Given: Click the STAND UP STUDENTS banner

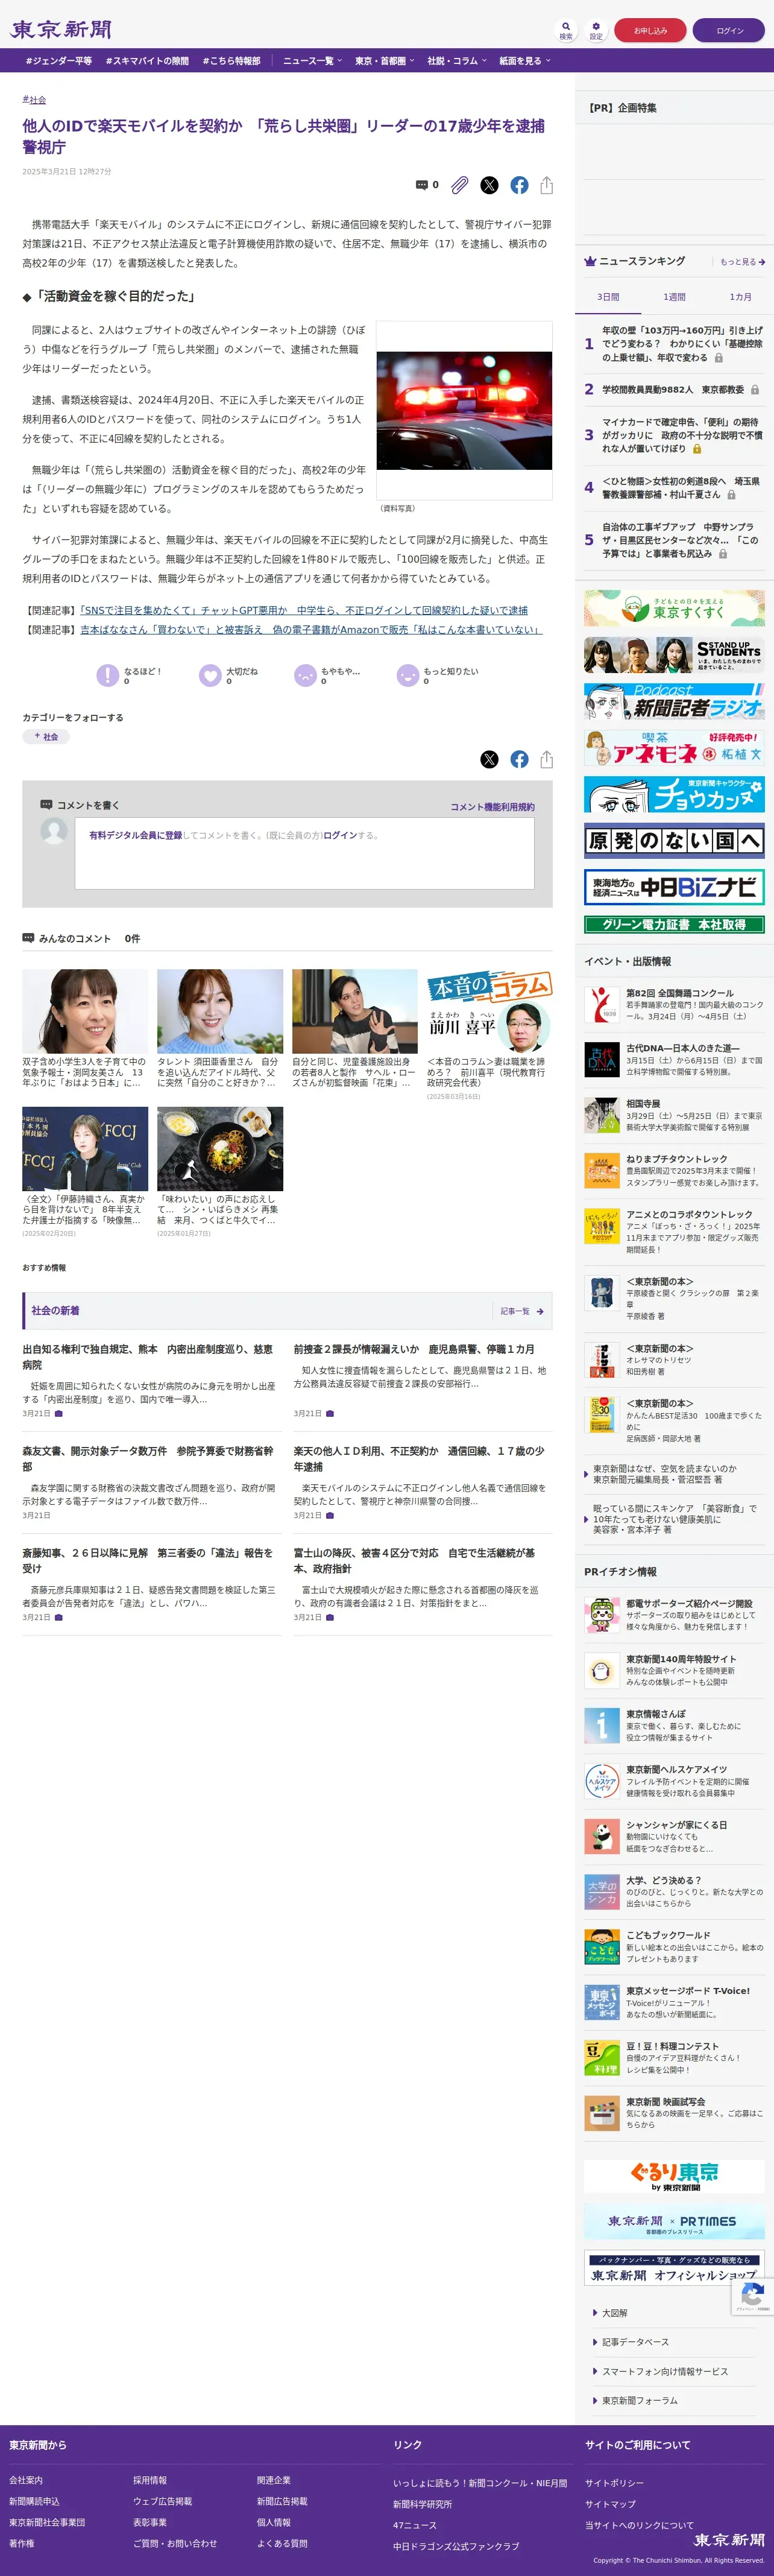Looking at the screenshot, I should (x=674, y=655).
